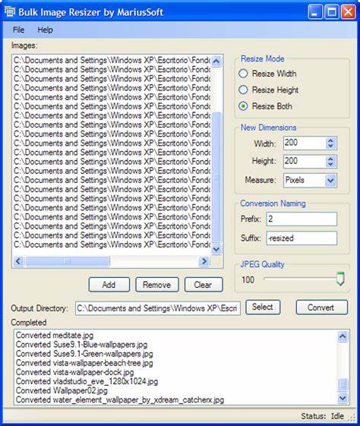Open the File menu
Viewport: 360px width, 426px height.
point(18,30)
